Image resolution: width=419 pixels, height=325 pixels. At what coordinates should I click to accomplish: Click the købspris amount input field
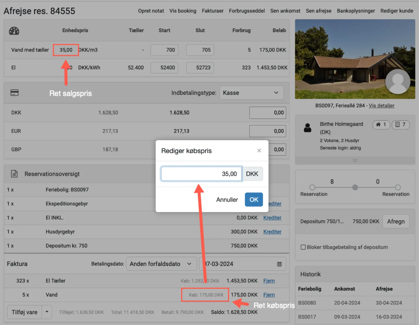pos(201,174)
